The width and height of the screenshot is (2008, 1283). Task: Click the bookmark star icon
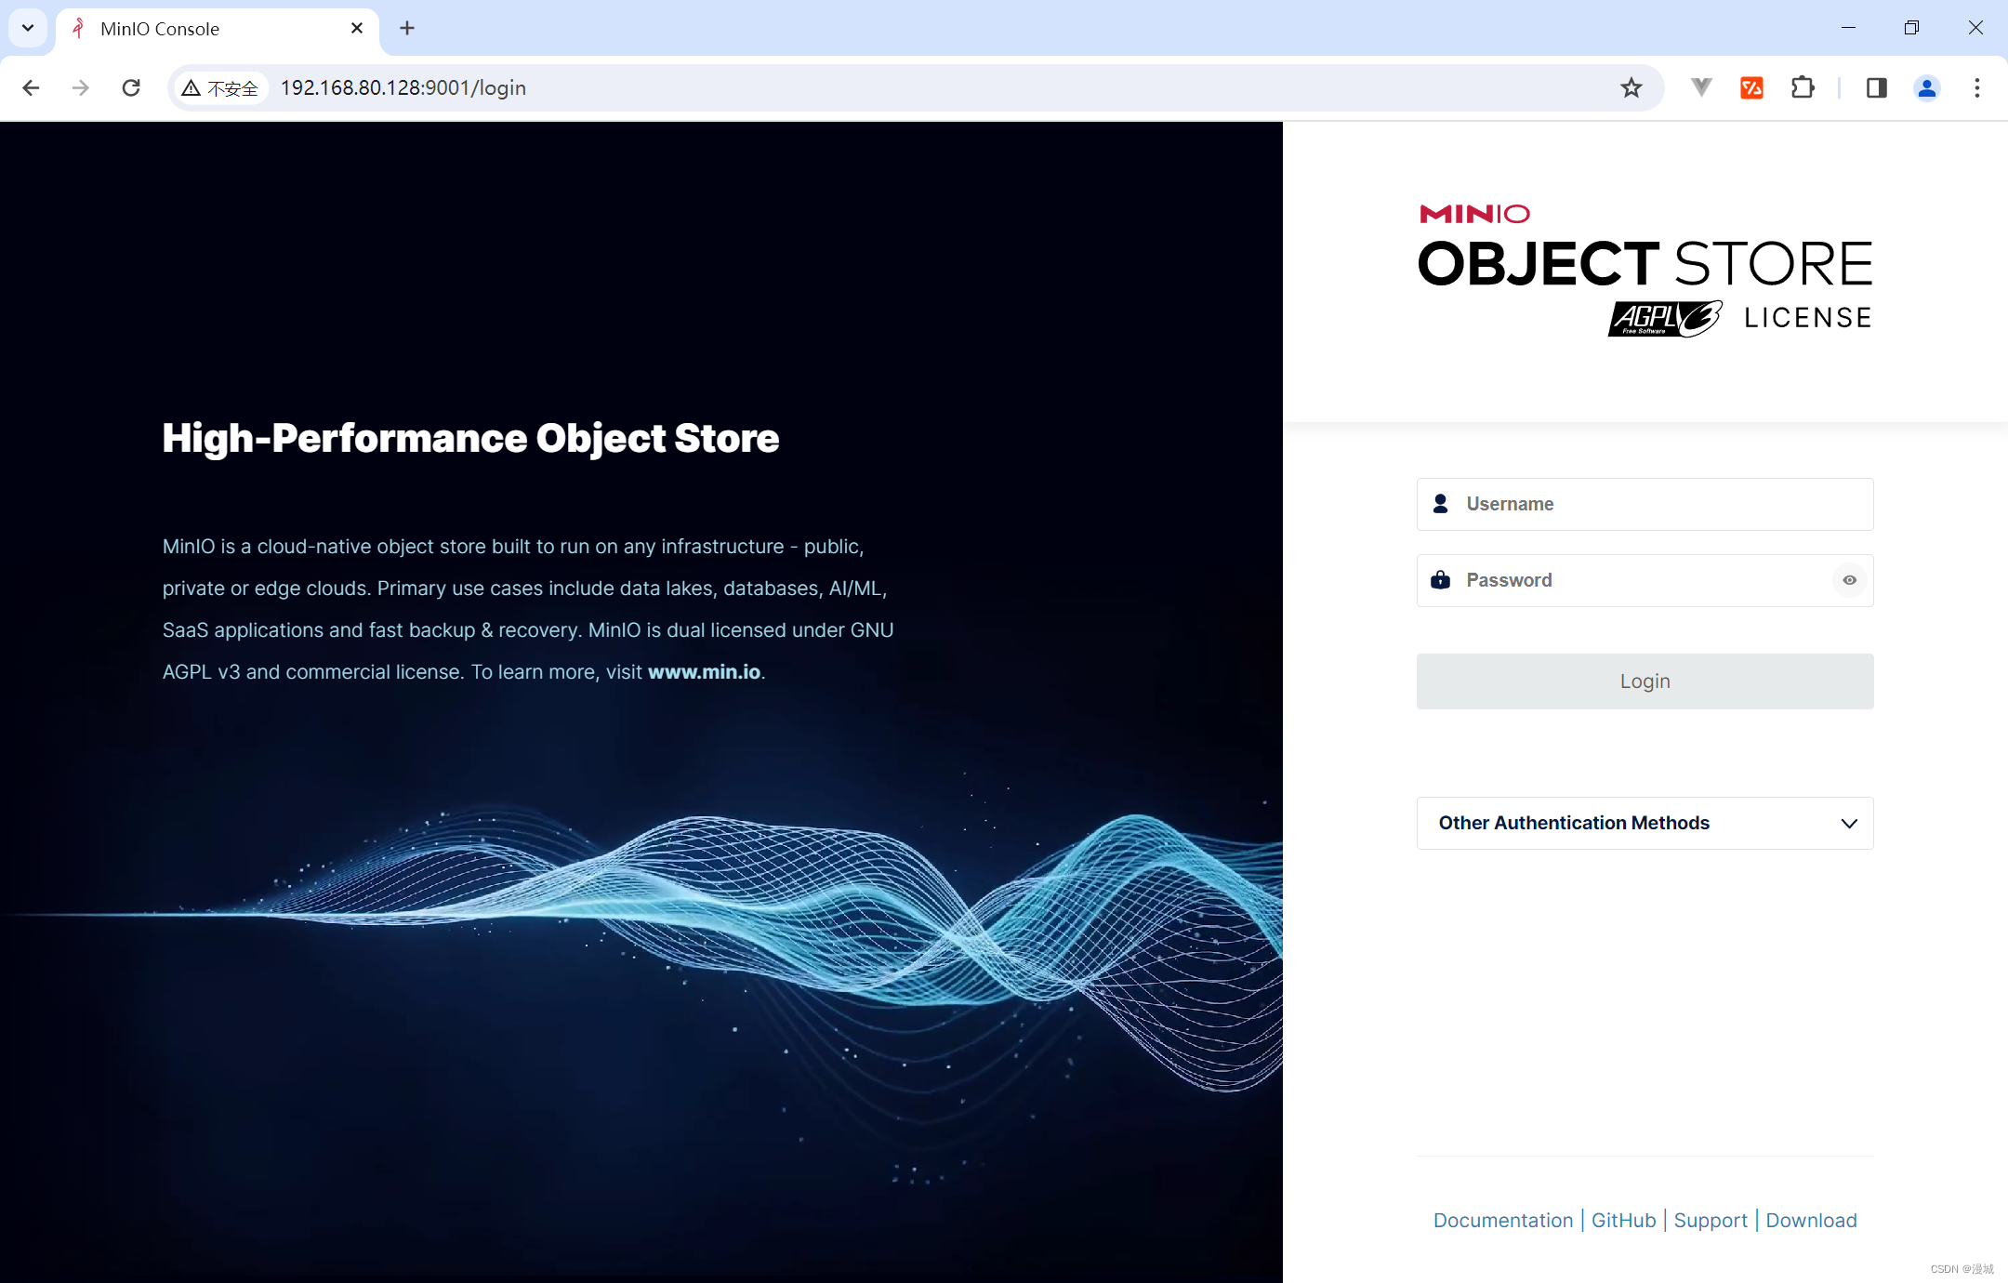(x=1631, y=88)
